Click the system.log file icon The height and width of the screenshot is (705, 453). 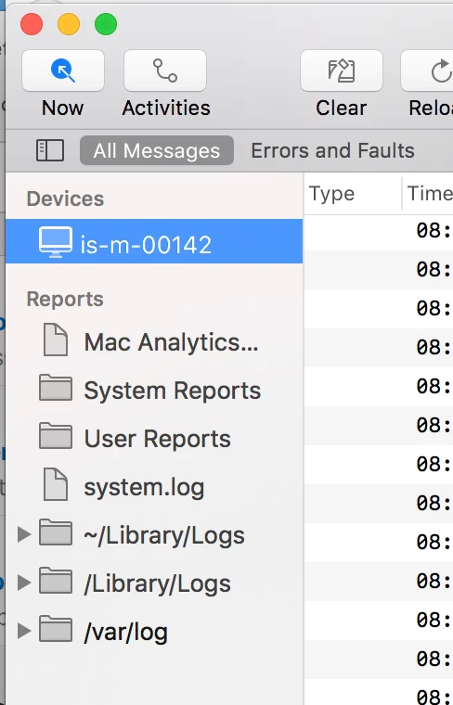56,484
